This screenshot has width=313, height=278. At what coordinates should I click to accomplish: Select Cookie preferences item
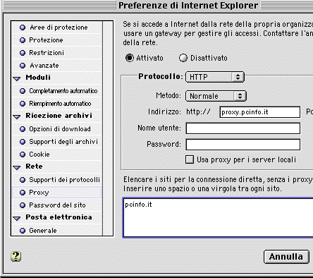[57, 155]
